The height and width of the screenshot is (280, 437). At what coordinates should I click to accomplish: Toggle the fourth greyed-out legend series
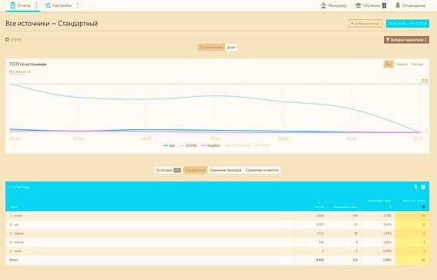click(x=238, y=145)
